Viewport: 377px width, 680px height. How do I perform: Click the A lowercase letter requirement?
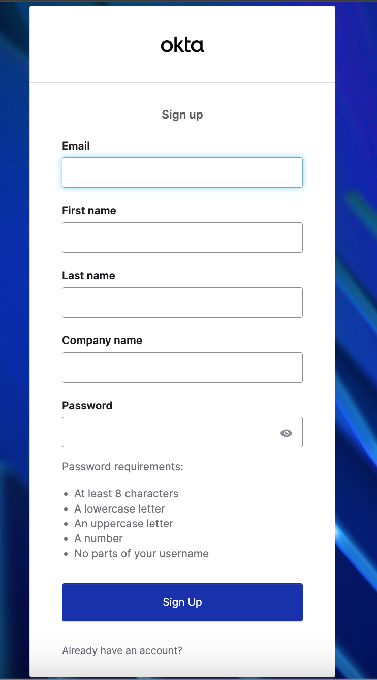point(119,508)
